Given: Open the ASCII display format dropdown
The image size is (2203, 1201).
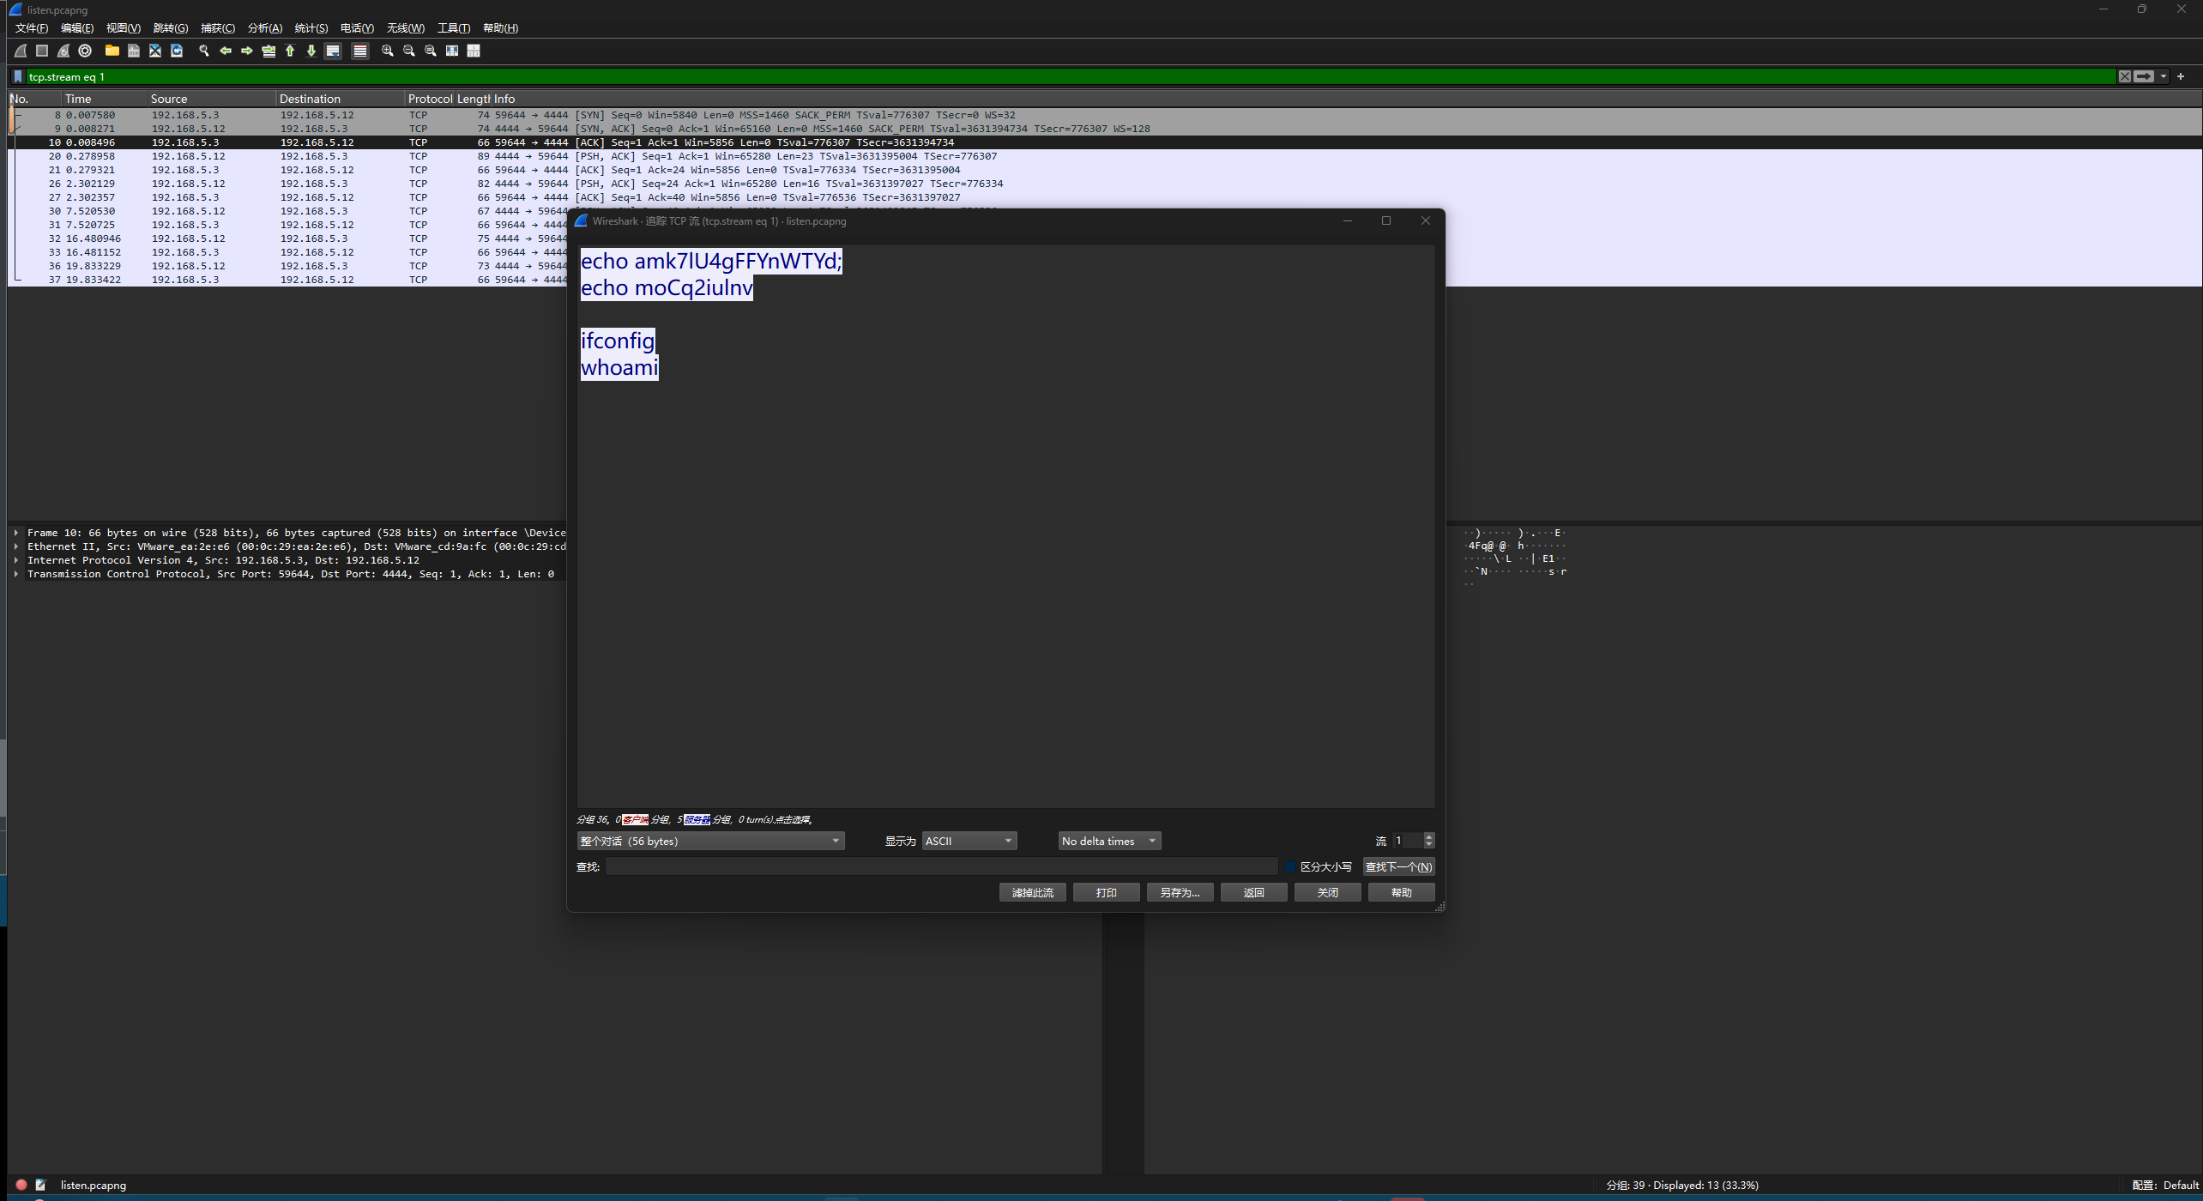Looking at the screenshot, I should coord(969,841).
